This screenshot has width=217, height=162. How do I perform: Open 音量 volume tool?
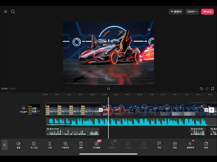[x=18, y=145]
